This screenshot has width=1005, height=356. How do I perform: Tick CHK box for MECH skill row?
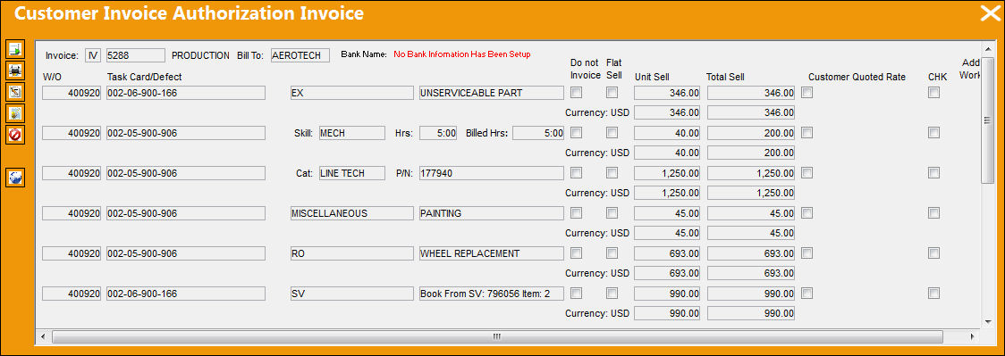[933, 133]
